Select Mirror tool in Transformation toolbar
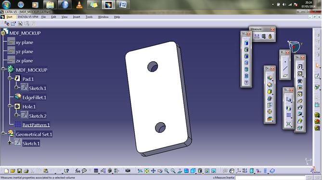 coord(288,108)
